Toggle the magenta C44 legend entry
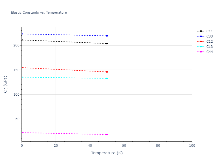Image resolution: width=218 pixels, height=163 pixels. pyautogui.click(x=209, y=52)
